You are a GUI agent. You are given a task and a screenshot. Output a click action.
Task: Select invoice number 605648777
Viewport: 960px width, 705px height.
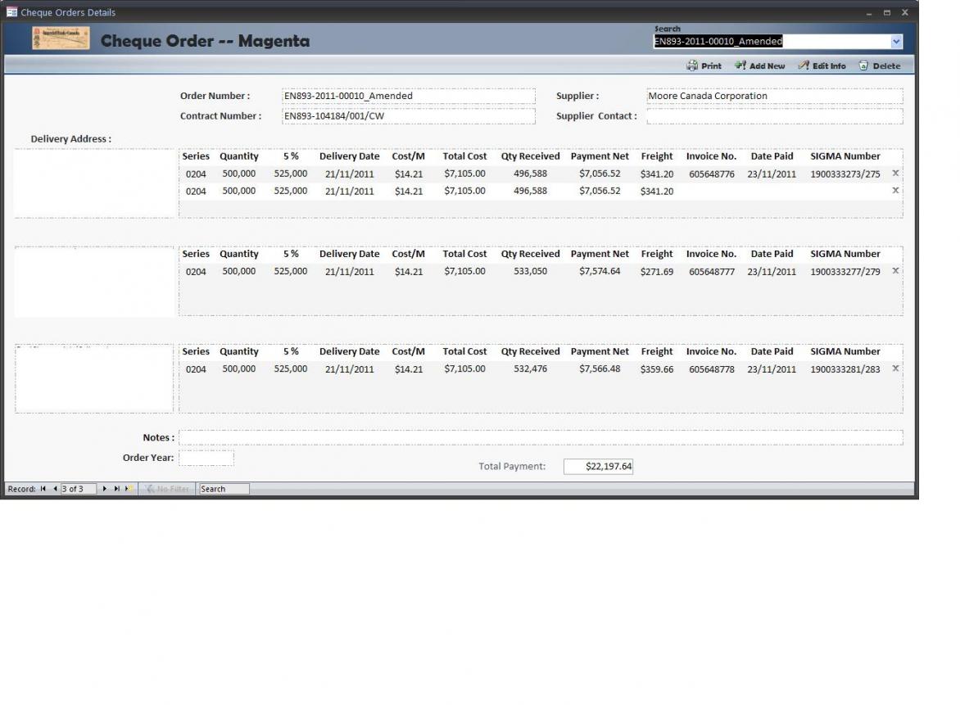[x=712, y=272]
